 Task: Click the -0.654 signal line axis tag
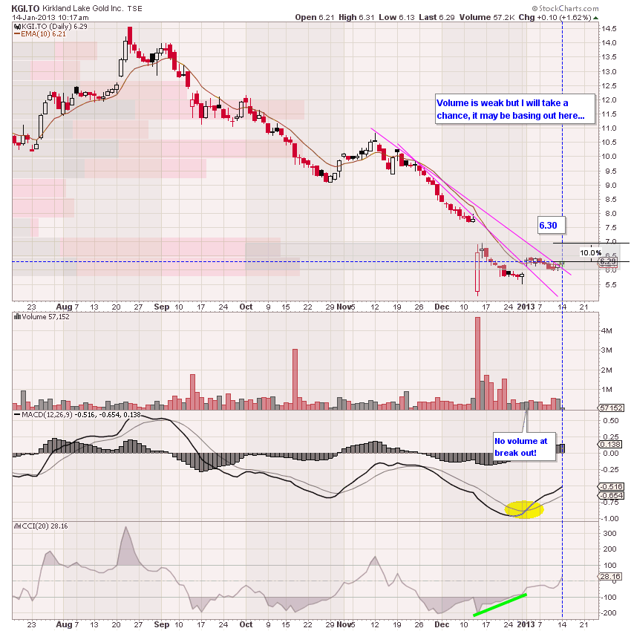point(611,495)
